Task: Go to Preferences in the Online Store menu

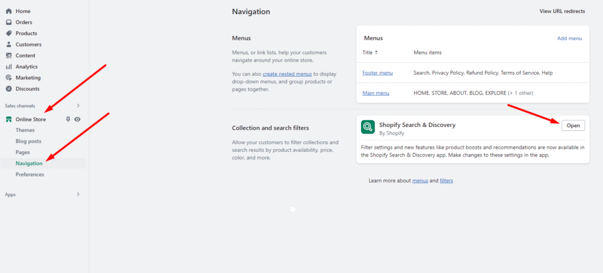Action: coord(29,175)
